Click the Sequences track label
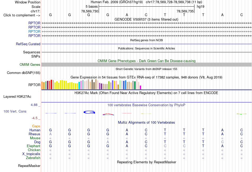 [x=32, y=52]
